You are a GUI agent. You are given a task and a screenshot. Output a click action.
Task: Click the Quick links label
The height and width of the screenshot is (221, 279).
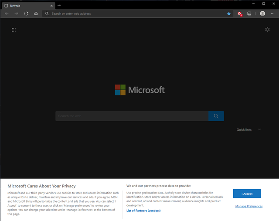(x=244, y=129)
